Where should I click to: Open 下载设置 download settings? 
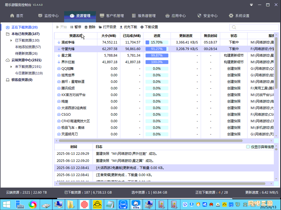(x=149, y=27)
